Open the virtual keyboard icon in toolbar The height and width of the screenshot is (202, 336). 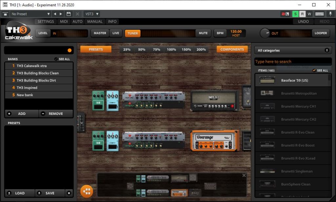[x=320, y=14]
